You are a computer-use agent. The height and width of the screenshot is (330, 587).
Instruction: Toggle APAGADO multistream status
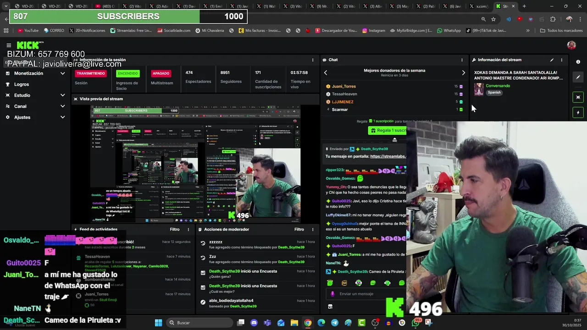point(161,73)
